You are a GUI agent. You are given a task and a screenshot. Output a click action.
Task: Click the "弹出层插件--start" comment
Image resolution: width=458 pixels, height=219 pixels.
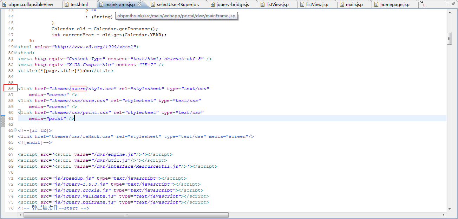point(53,208)
